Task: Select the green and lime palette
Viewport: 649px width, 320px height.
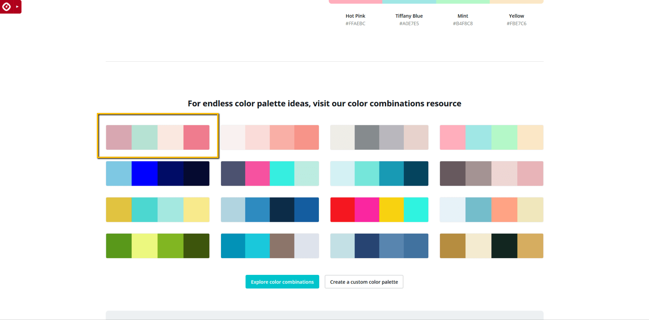Action: [158, 246]
